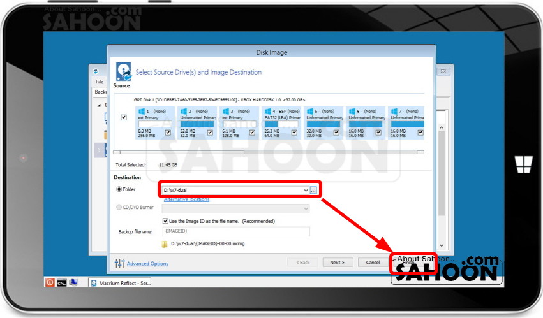Open the Alternative locations link
543x318 pixels.
point(186,199)
